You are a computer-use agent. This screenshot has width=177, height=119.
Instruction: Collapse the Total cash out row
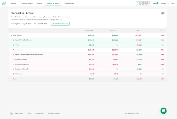tap(11, 50)
